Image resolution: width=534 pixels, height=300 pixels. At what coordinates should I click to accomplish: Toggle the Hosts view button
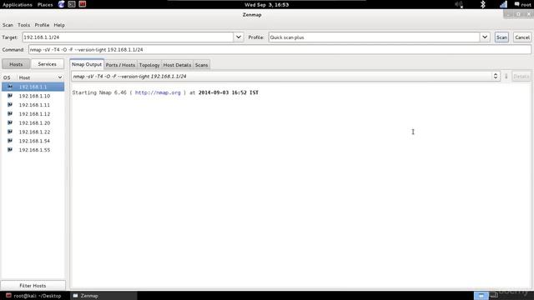point(16,64)
